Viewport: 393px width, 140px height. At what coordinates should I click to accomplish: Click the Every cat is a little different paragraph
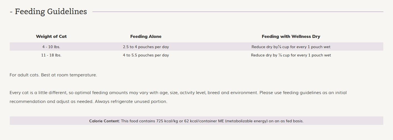(x=178, y=97)
